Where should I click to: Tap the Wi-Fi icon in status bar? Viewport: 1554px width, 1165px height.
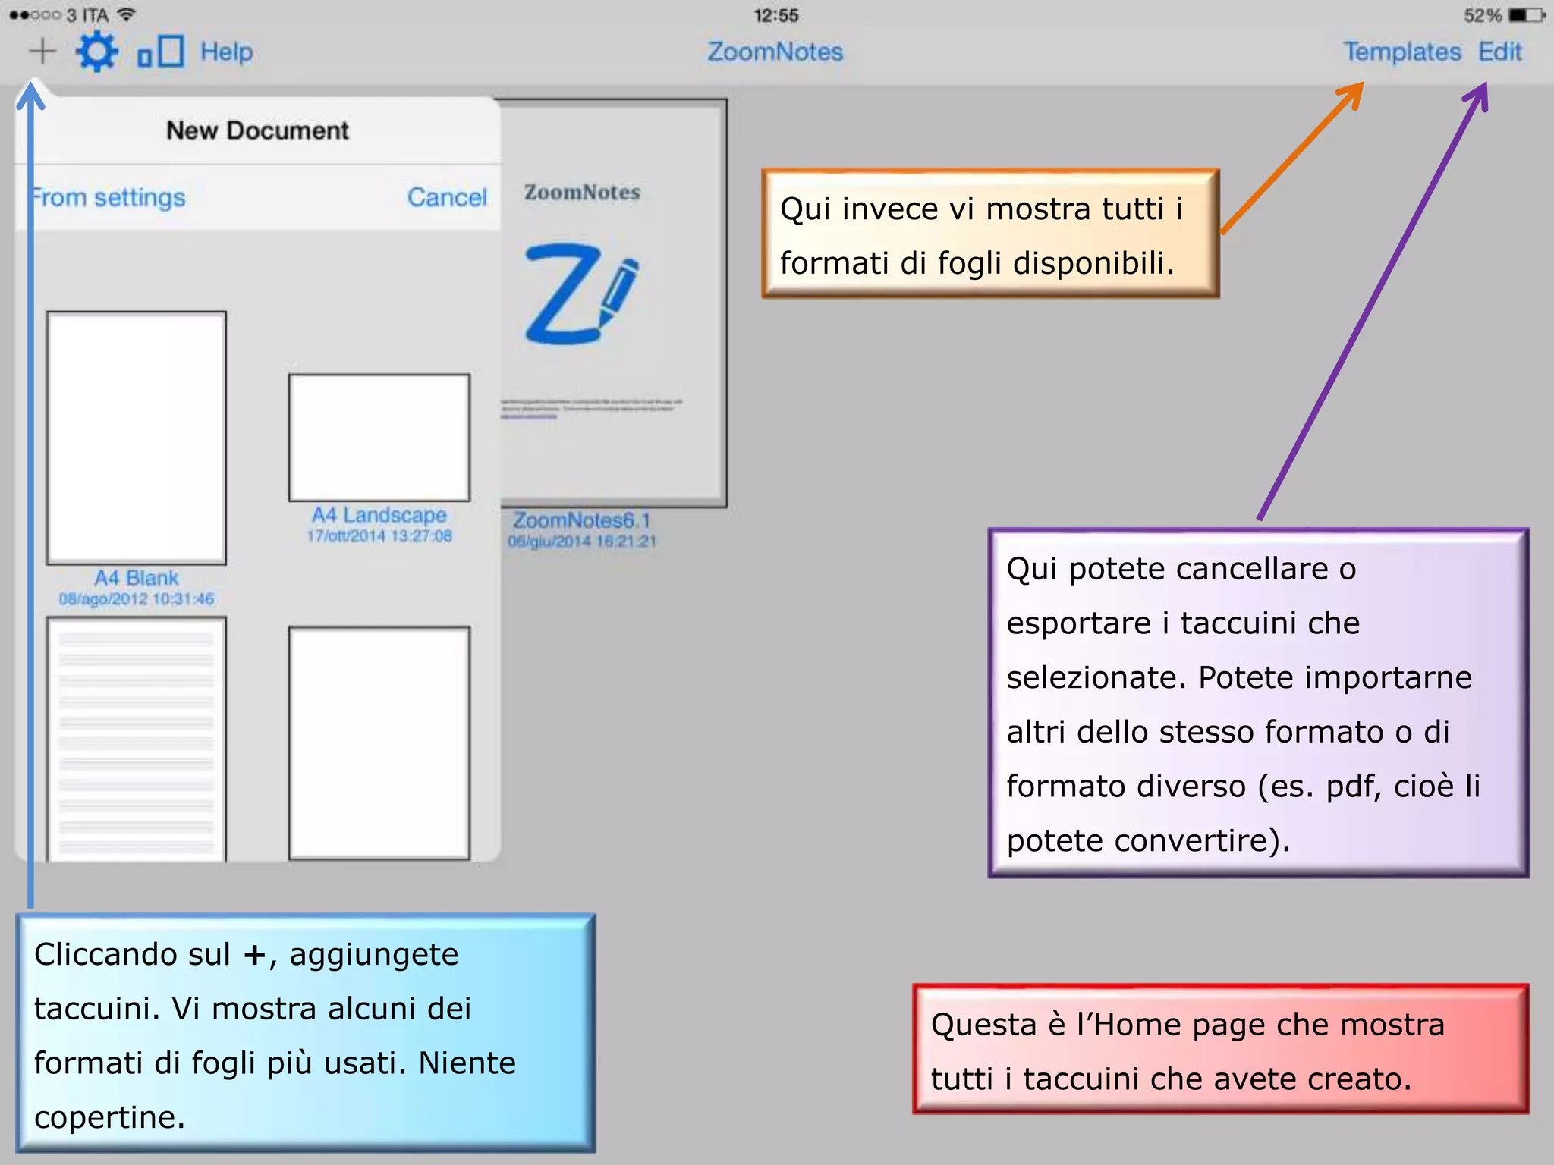pos(127,14)
